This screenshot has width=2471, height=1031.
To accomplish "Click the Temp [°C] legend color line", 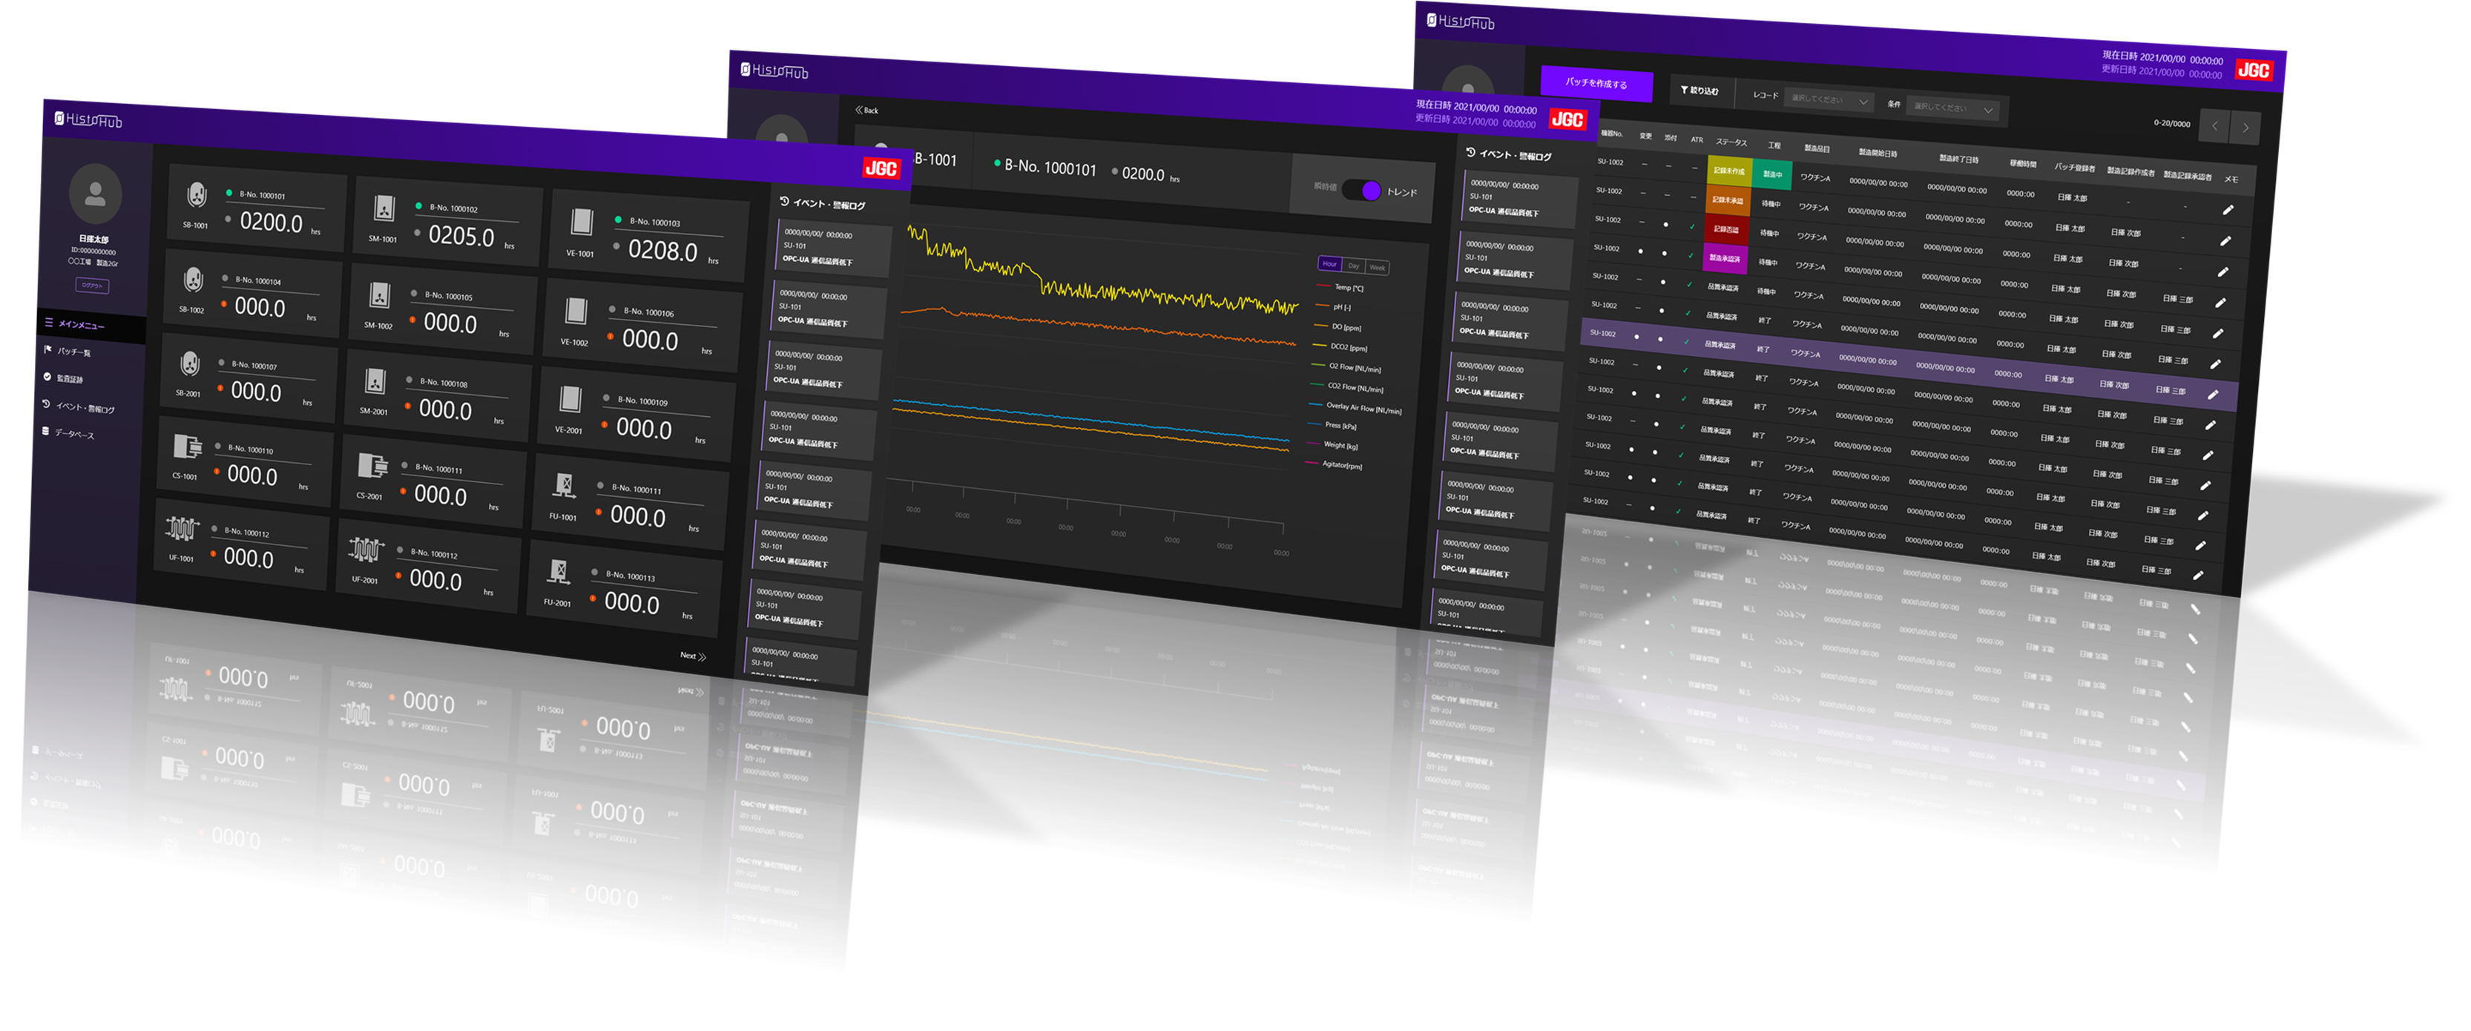I will pos(1323,286).
